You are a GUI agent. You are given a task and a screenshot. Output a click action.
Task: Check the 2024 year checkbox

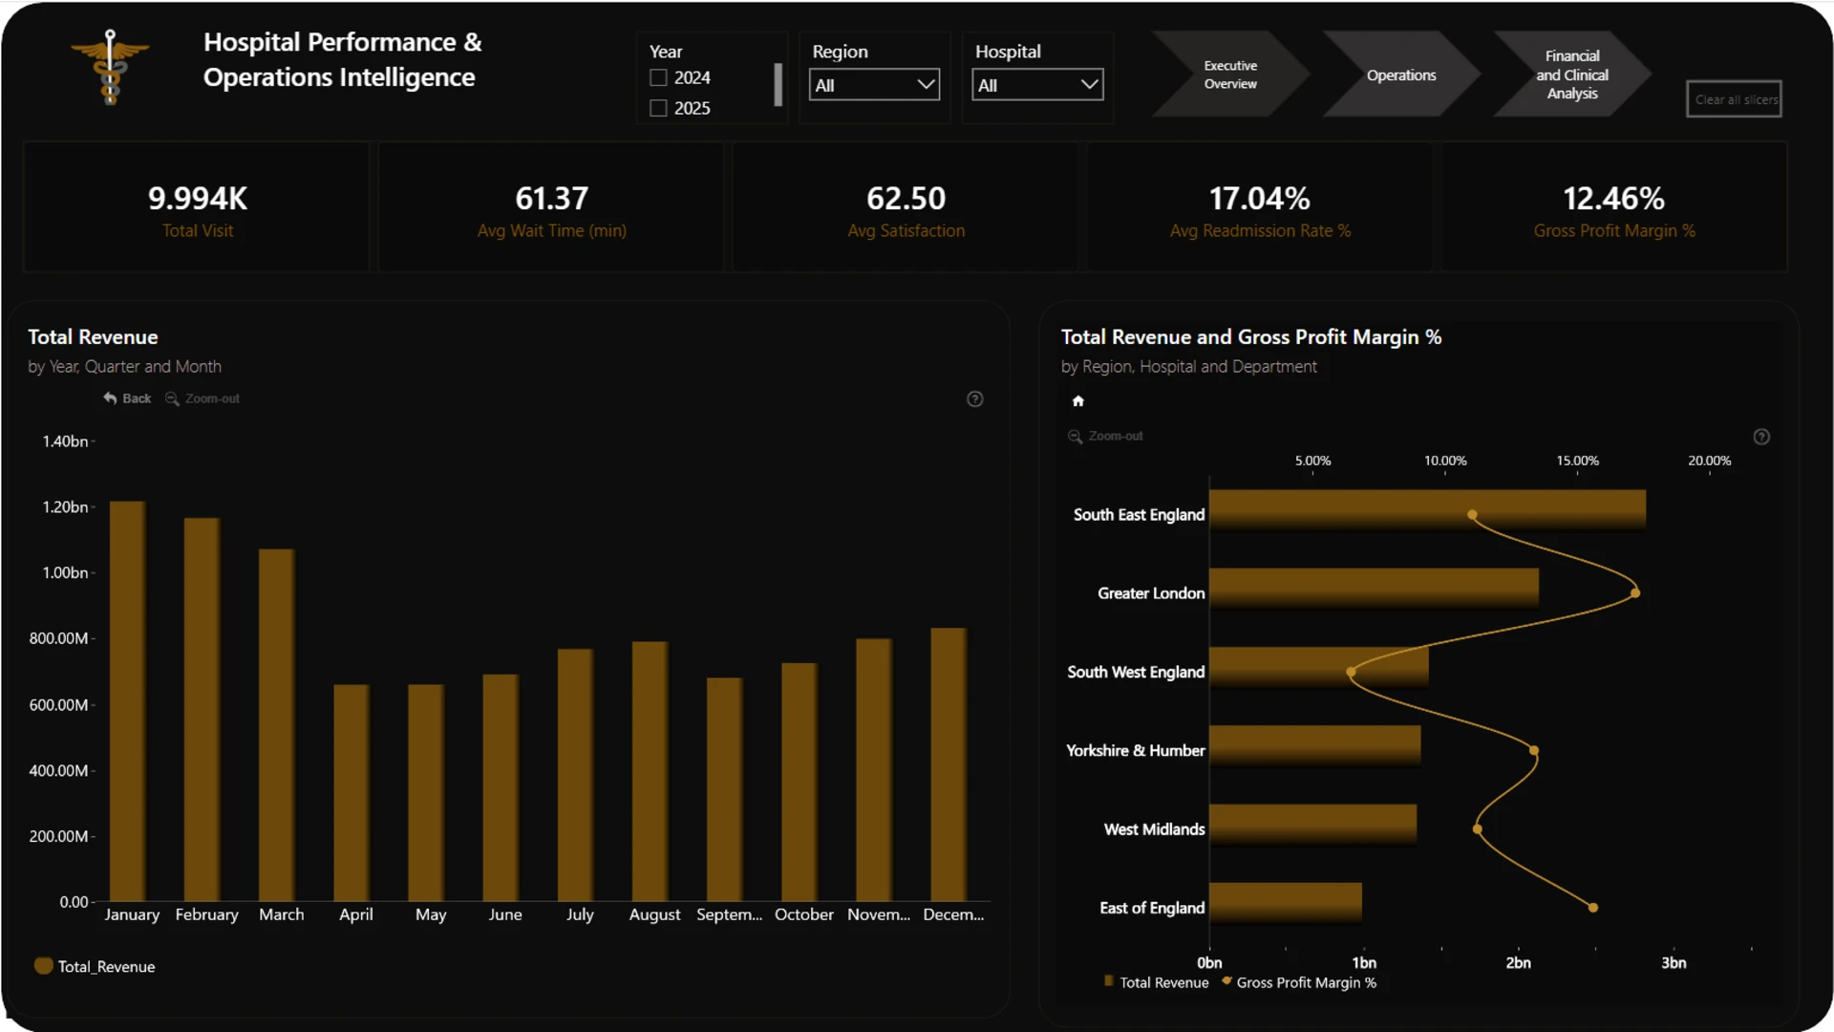[x=658, y=77]
